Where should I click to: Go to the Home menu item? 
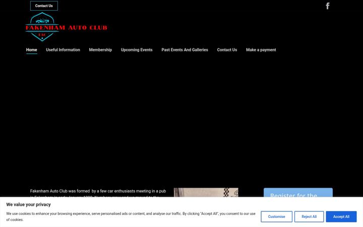31,50
